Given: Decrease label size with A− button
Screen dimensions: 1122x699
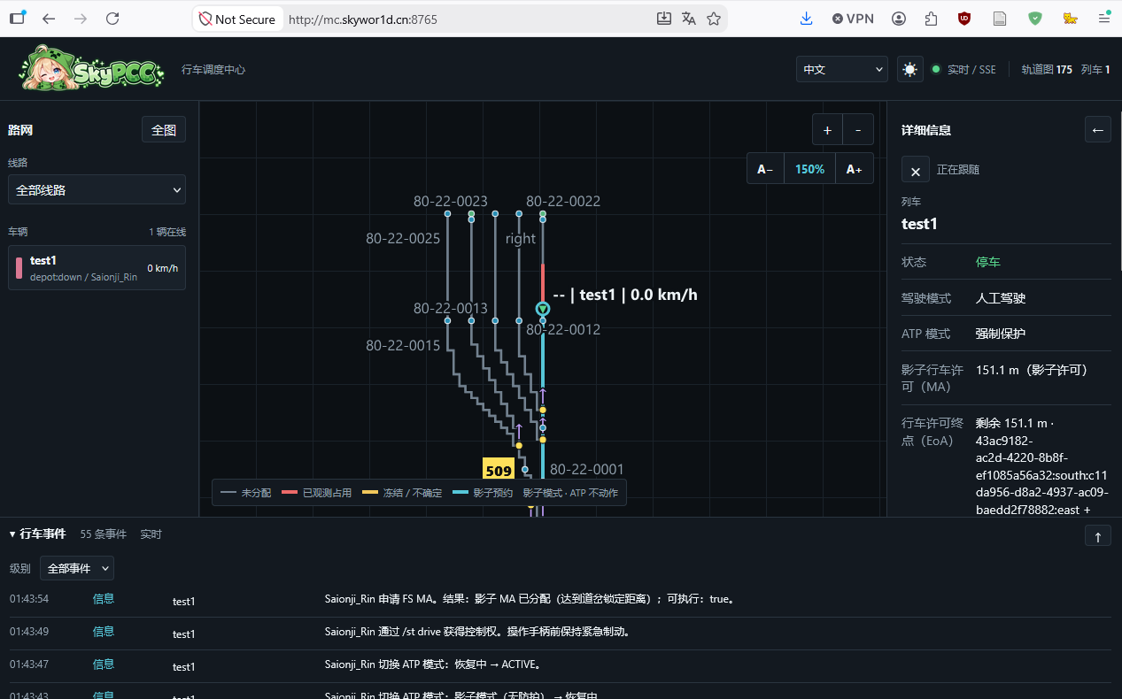Looking at the screenshot, I should coord(765,169).
